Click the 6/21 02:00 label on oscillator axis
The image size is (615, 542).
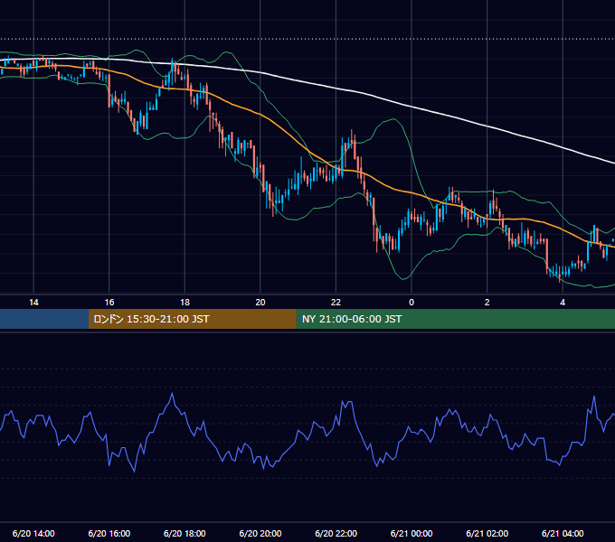tap(487, 533)
